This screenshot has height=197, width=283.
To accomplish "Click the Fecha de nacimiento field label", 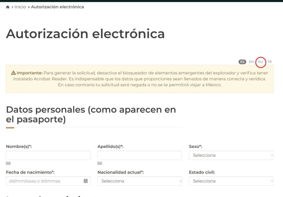I will (x=30, y=172).
